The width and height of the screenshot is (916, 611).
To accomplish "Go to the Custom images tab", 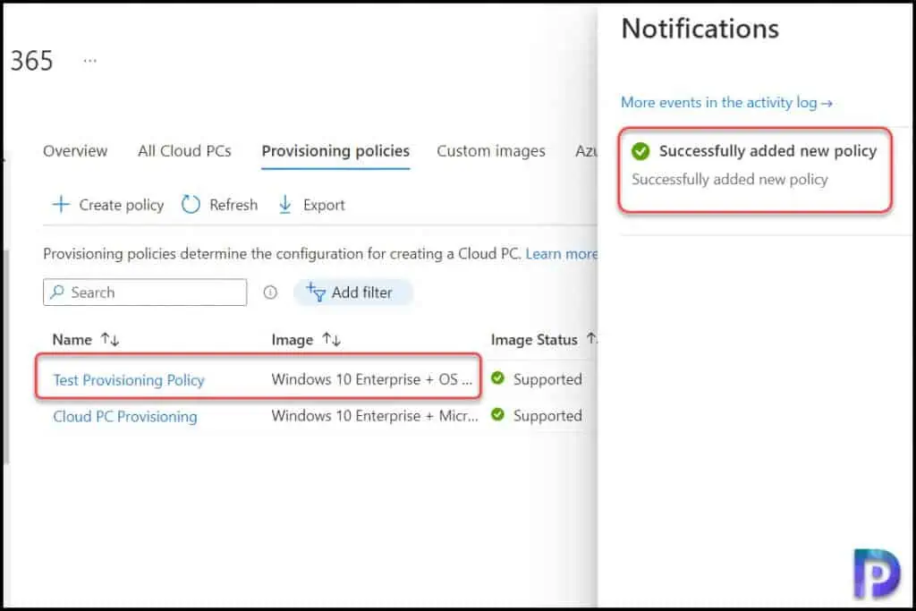I will point(491,150).
